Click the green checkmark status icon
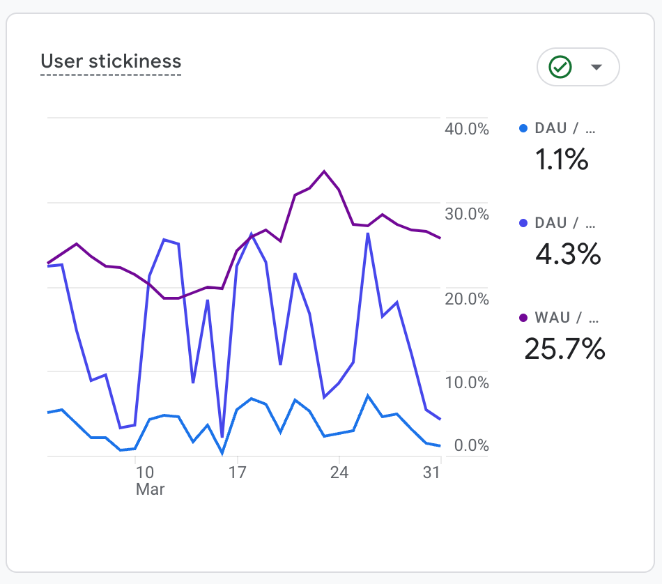The height and width of the screenshot is (584, 662). (560, 67)
